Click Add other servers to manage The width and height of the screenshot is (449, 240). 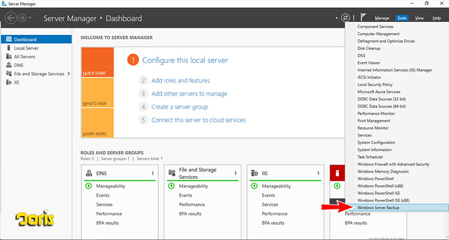point(189,94)
